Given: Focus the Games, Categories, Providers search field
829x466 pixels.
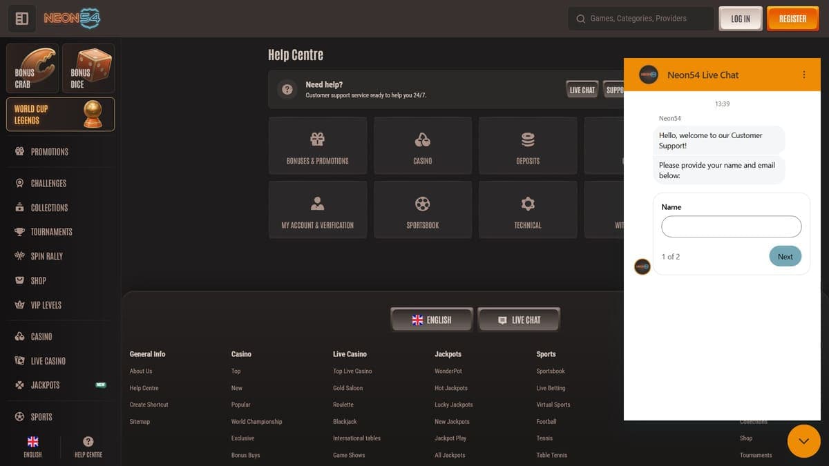Looking at the screenshot, I should coord(641,19).
